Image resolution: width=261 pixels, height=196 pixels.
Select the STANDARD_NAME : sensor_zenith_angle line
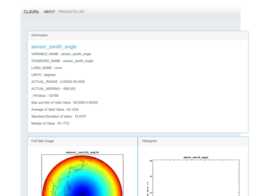pos(62,61)
